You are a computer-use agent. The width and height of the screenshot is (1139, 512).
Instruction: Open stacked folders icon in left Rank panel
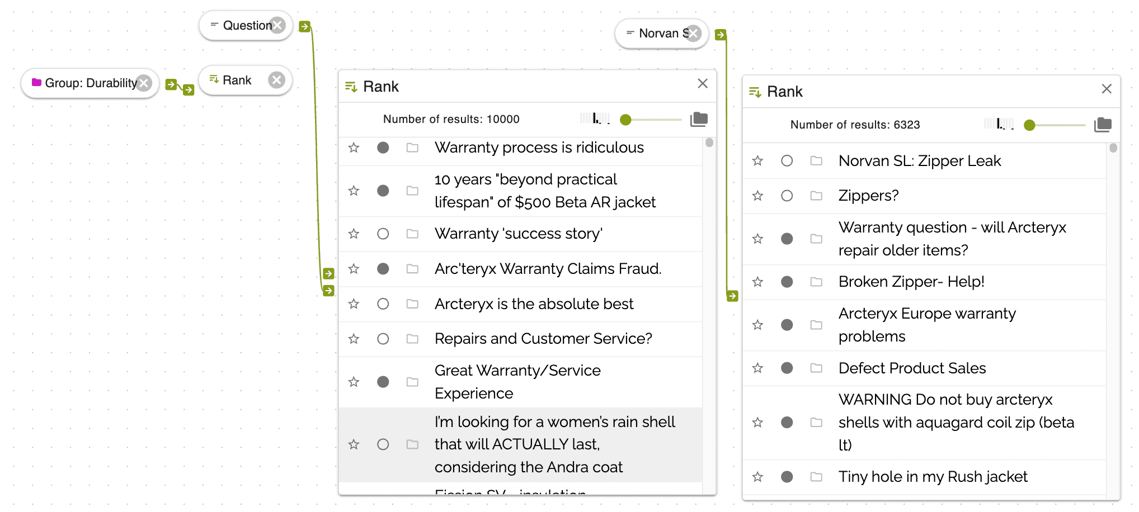699,119
